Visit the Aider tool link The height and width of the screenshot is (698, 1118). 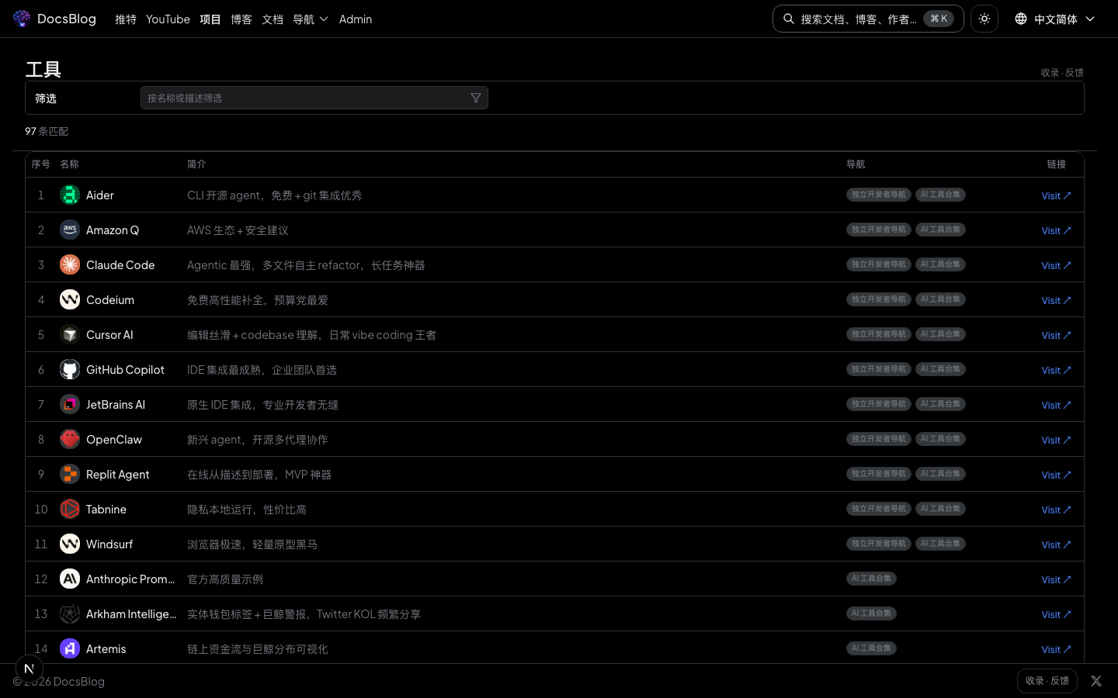click(1055, 195)
